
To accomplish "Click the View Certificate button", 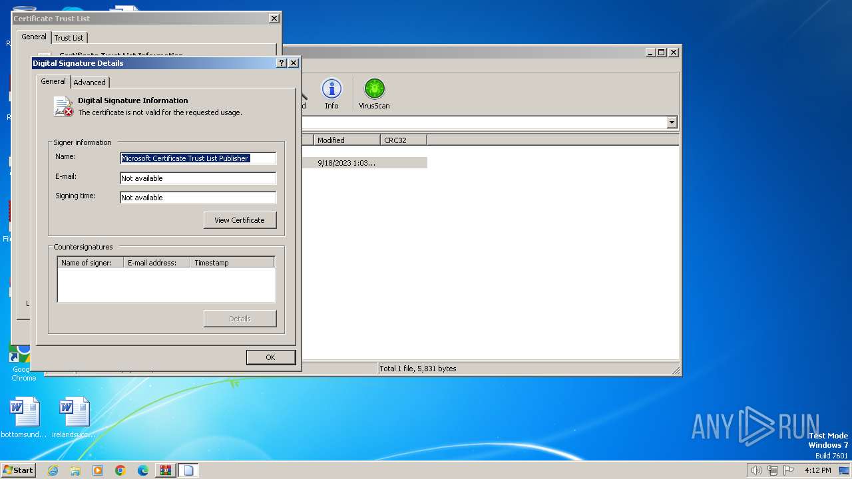I will 240,220.
